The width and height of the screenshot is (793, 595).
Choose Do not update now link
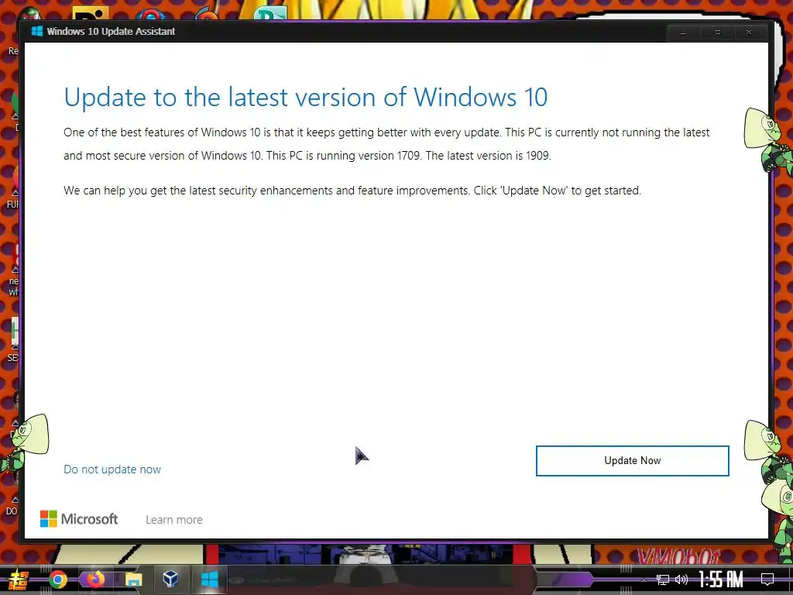pos(112,469)
